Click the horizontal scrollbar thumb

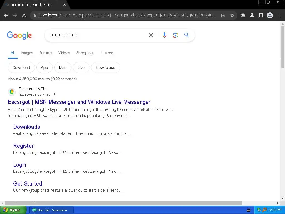click(x=123, y=203)
